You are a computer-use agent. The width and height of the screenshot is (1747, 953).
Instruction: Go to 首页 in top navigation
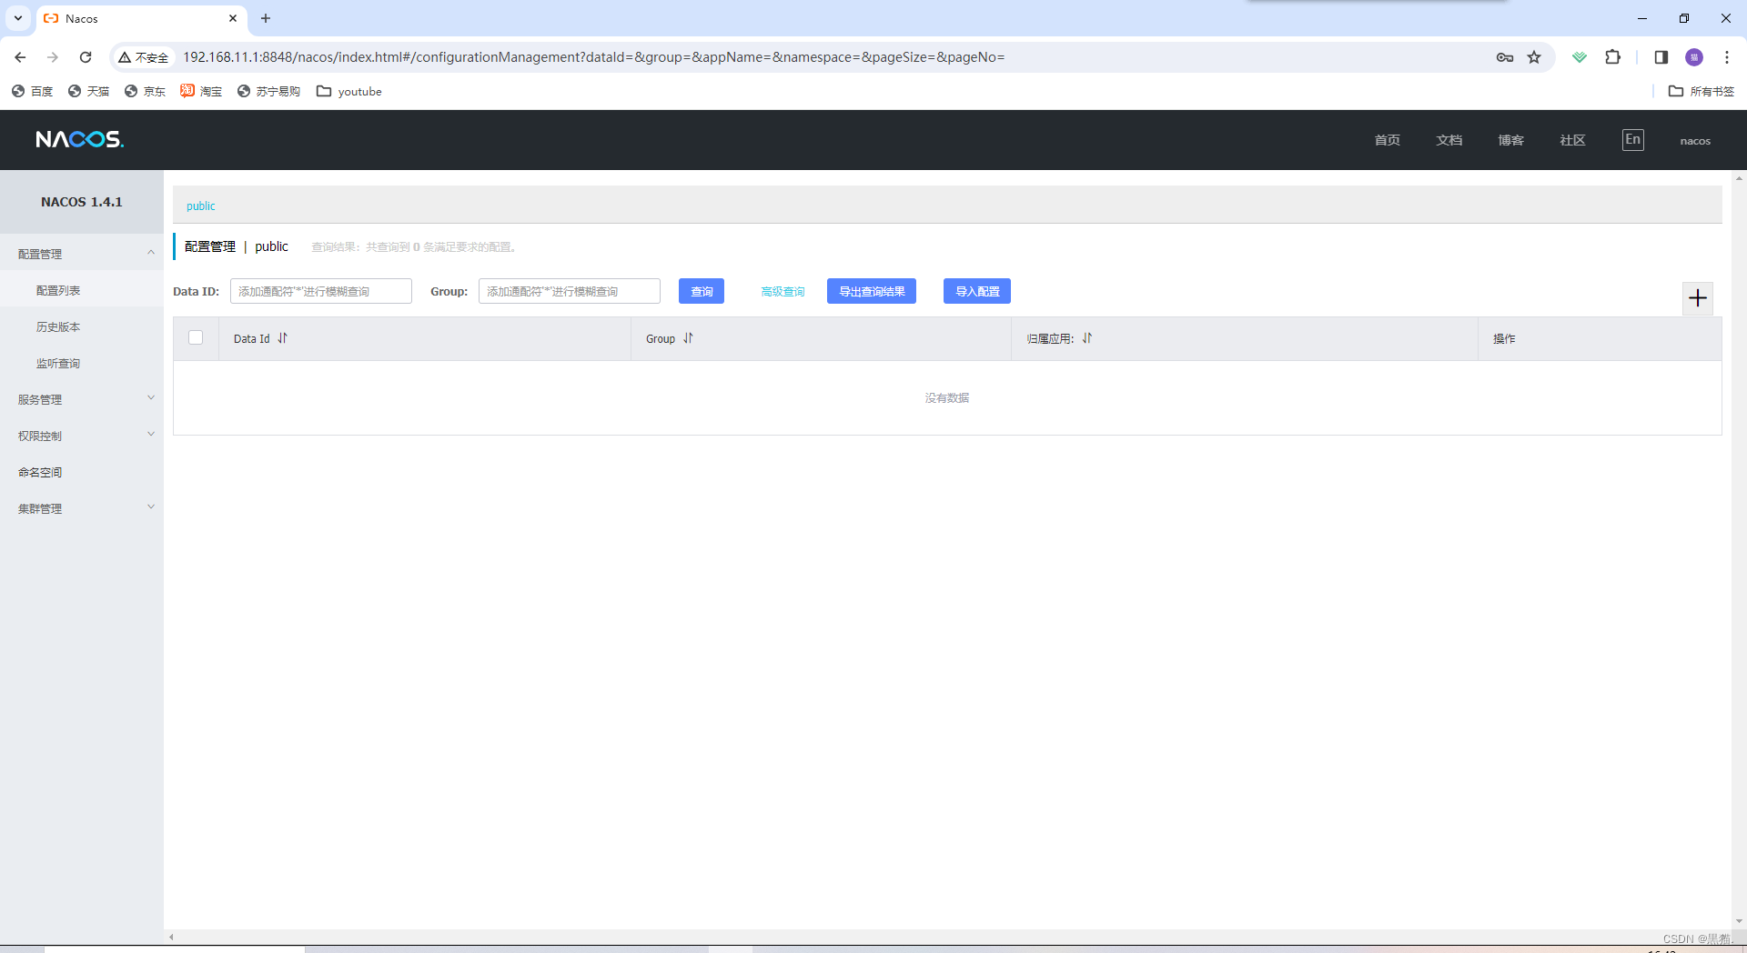pos(1387,140)
